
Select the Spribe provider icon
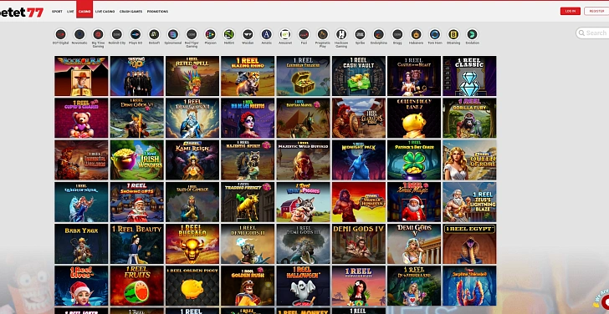click(360, 34)
